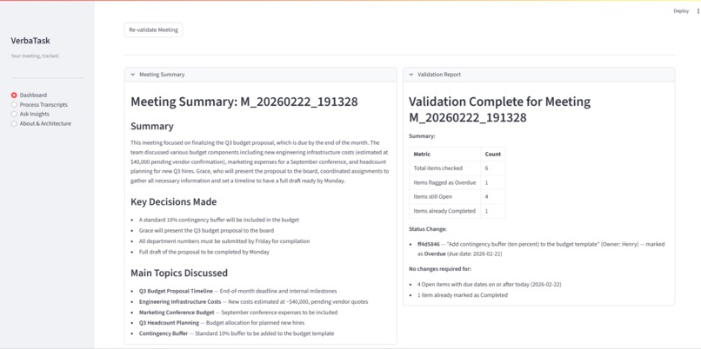Viewport: 701px width, 349px height.
Task: Click the Summary: label in Validation Report
Action: coord(422,136)
